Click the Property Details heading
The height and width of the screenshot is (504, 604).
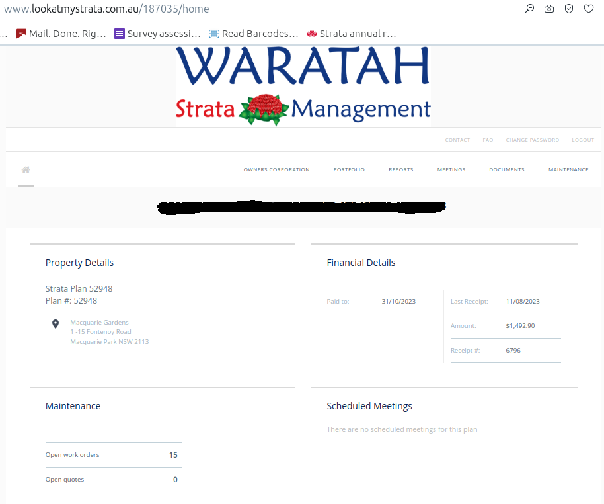click(79, 263)
